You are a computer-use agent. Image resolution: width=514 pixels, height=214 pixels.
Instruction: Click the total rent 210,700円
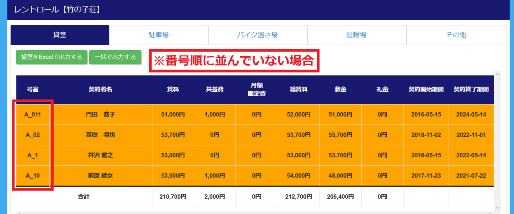point(173,197)
